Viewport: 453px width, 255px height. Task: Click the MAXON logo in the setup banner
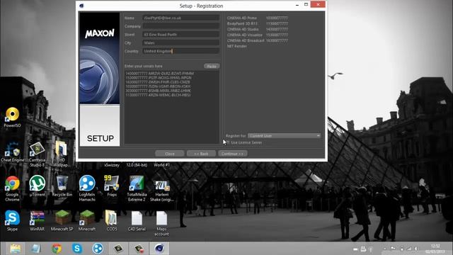tap(100, 33)
